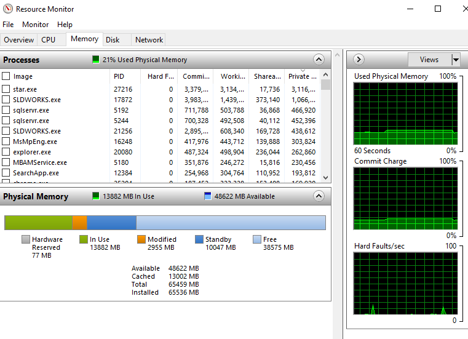
Task: Click the blue Available memory indicator icon
Action: click(x=207, y=196)
